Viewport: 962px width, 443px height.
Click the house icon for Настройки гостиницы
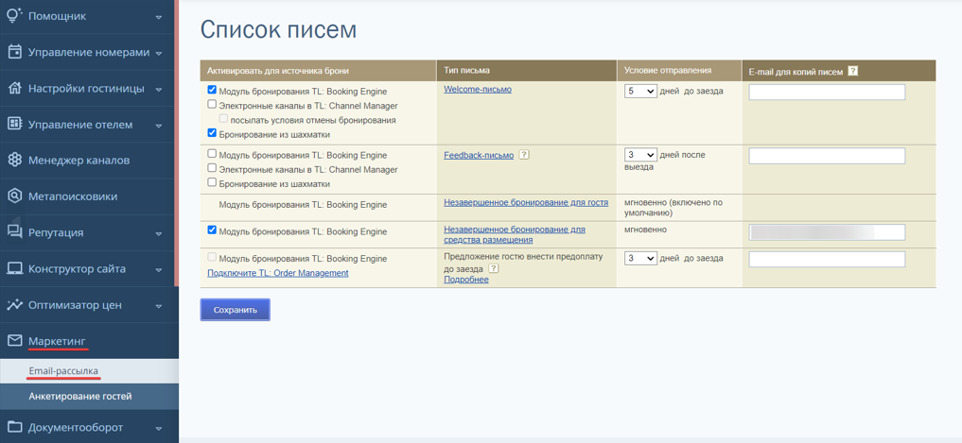14,88
